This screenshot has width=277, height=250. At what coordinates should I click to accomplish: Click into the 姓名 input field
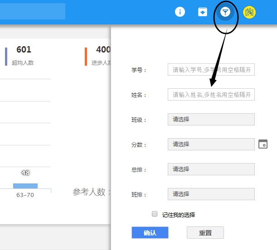pyautogui.click(x=211, y=95)
